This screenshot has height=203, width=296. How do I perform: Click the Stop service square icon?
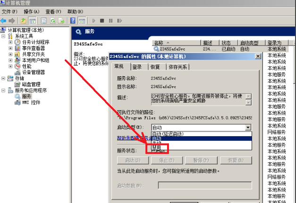102,21
